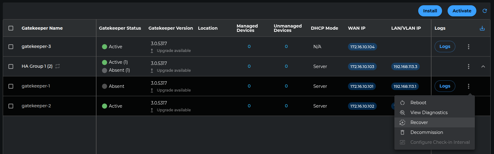Open Logs for gatekeeper-3
Viewport: 494px width, 154px height.
pyautogui.click(x=445, y=47)
